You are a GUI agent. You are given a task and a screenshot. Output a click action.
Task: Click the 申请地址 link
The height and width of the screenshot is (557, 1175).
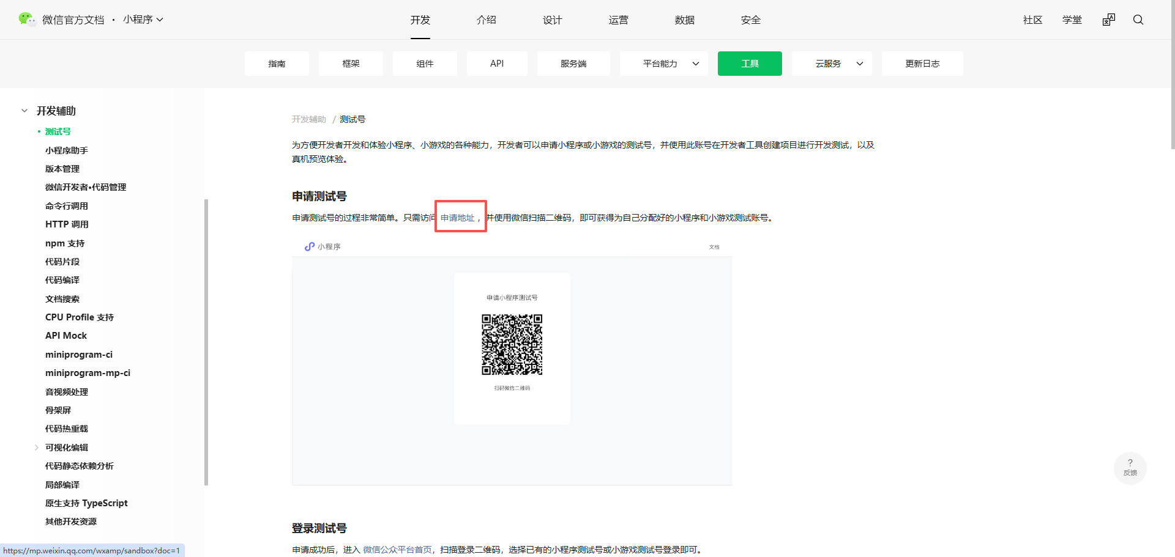coord(458,218)
